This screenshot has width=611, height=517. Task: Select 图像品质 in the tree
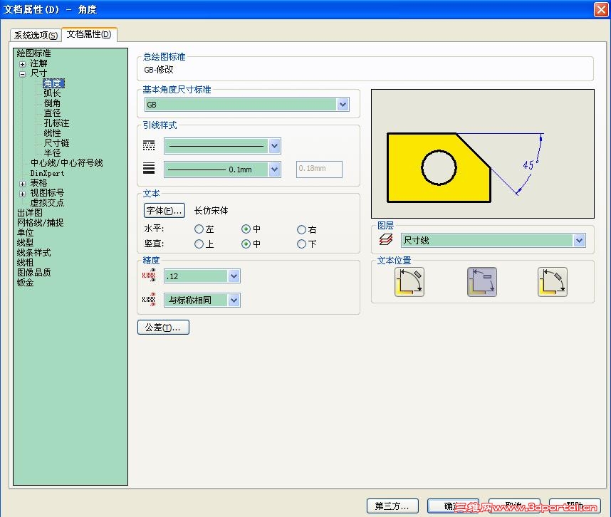pyautogui.click(x=33, y=272)
